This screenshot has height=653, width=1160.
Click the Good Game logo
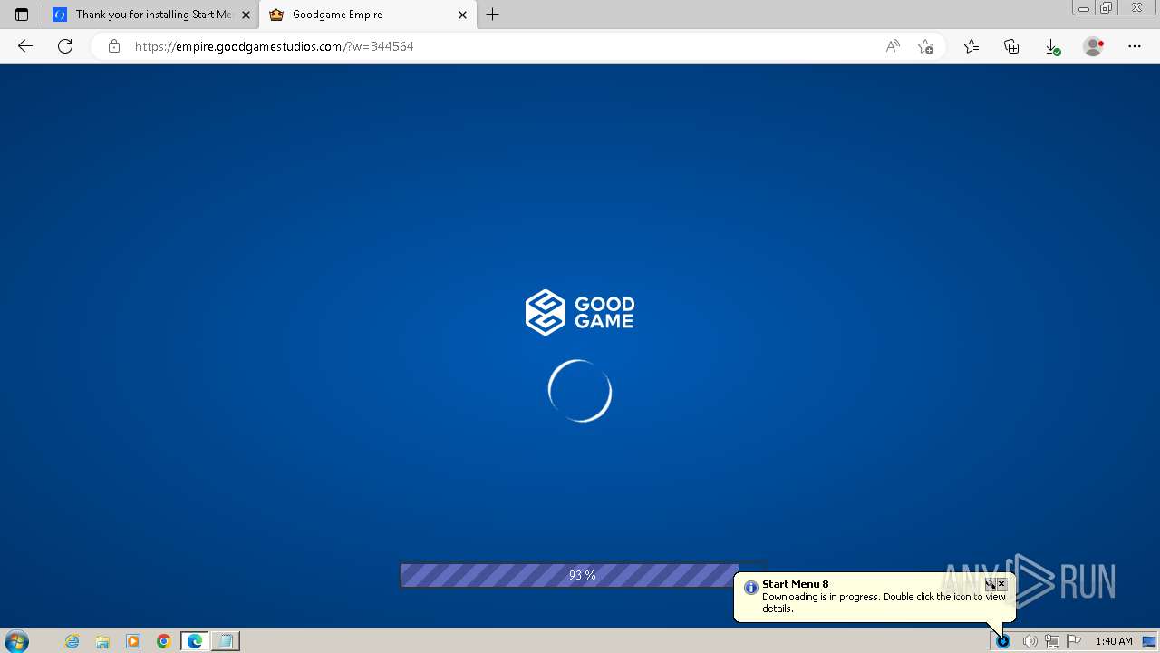(x=580, y=312)
